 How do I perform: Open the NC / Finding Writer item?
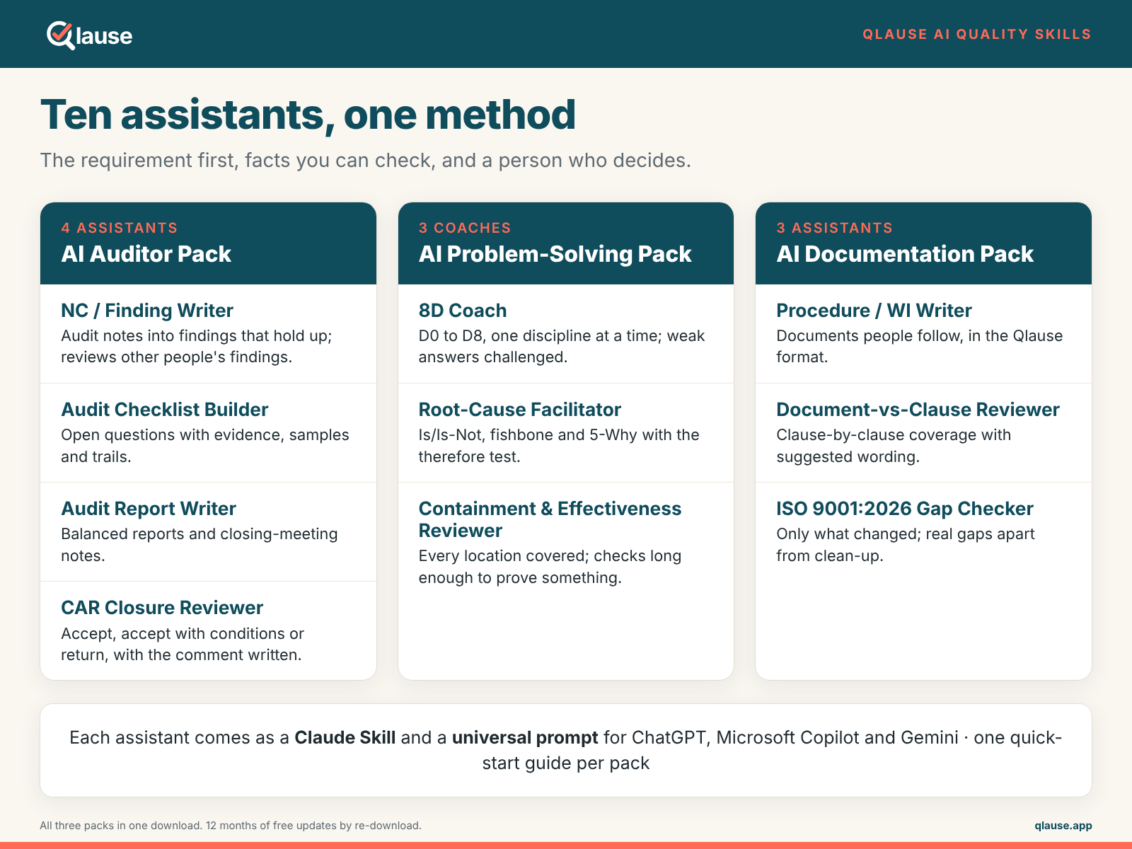pos(208,334)
